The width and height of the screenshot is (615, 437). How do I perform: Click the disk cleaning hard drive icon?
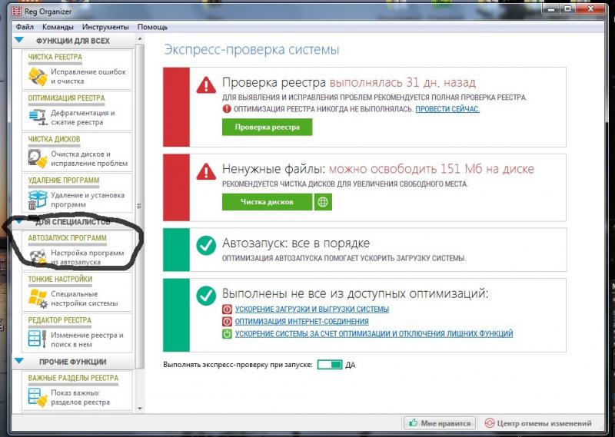(38, 159)
